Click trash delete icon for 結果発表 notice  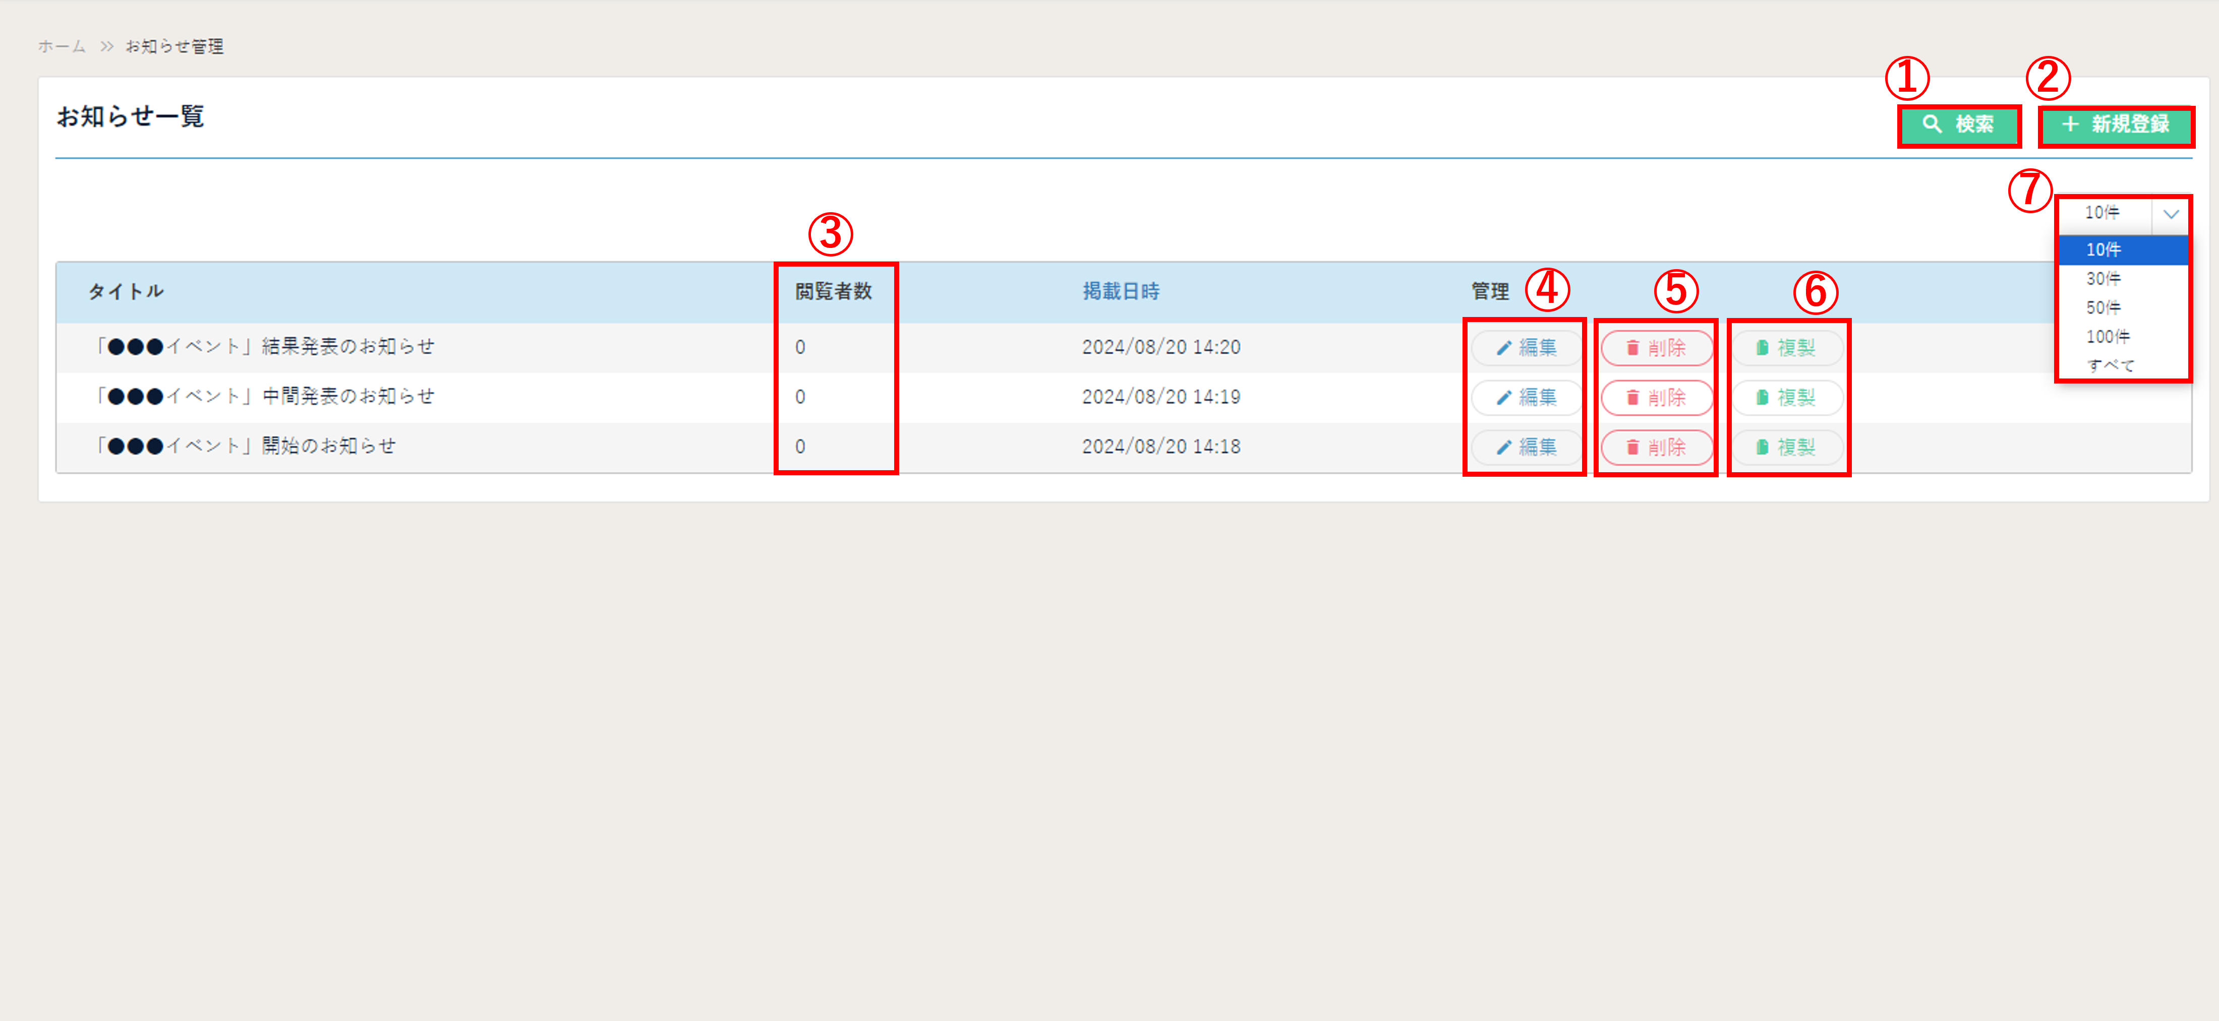(1632, 348)
